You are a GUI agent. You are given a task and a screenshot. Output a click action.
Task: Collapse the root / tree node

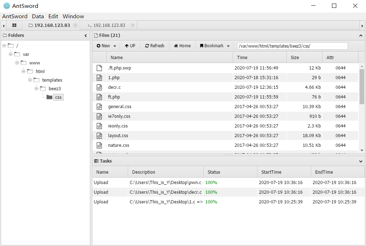4,45
